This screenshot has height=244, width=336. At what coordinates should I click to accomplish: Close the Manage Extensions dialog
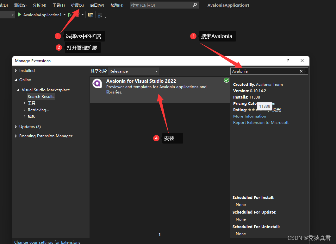(x=302, y=61)
